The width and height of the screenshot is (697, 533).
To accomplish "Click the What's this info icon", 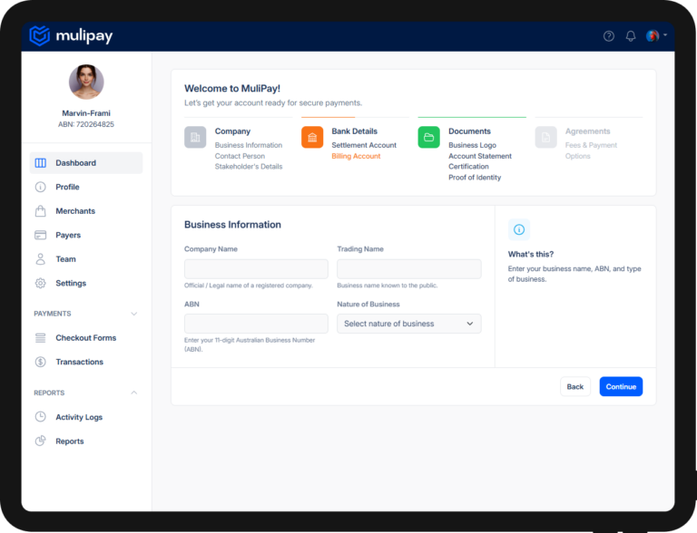I will pos(519,229).
